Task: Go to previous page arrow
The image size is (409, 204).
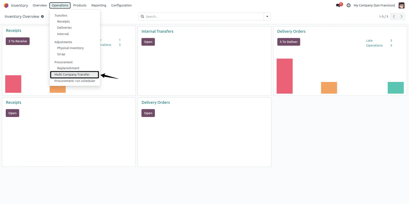Action: click(x=394, y=17)
